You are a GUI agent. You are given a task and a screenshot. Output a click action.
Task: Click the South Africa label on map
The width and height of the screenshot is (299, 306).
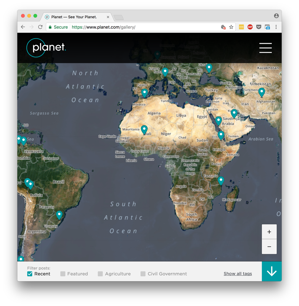click(x=192, y=217)
